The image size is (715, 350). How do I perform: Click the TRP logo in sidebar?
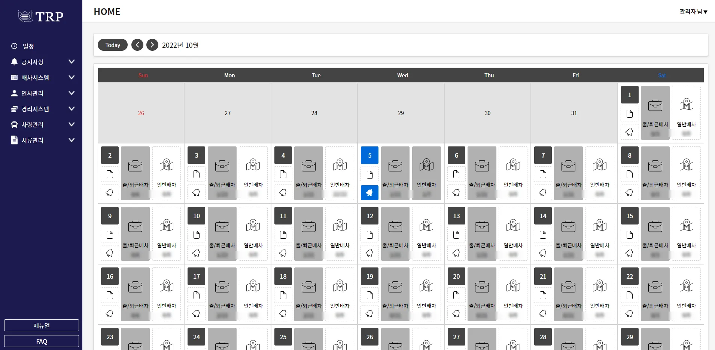(41, 16)
